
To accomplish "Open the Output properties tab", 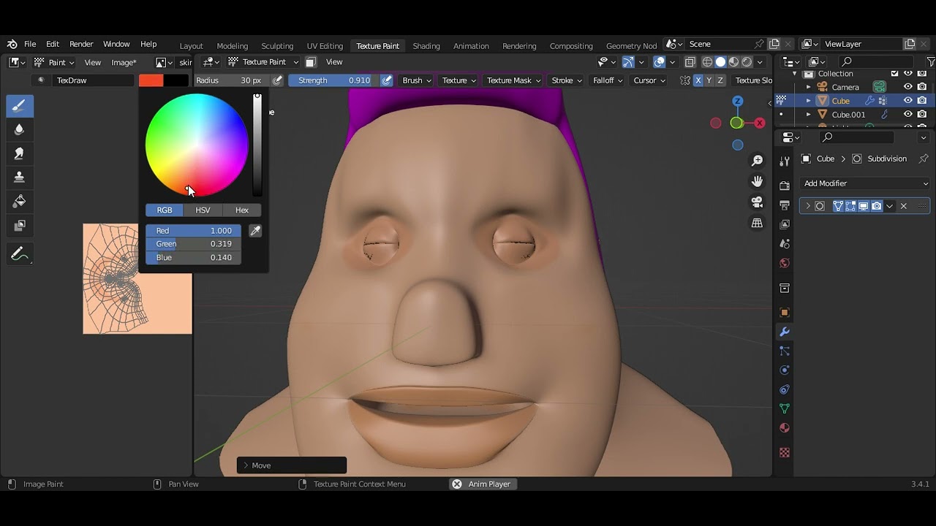I will click(x=785, y=205).
